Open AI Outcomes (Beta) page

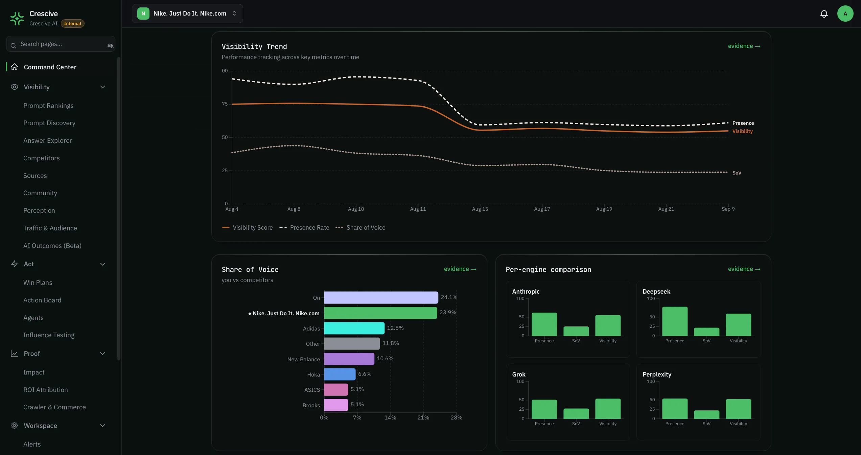point(52,246)
